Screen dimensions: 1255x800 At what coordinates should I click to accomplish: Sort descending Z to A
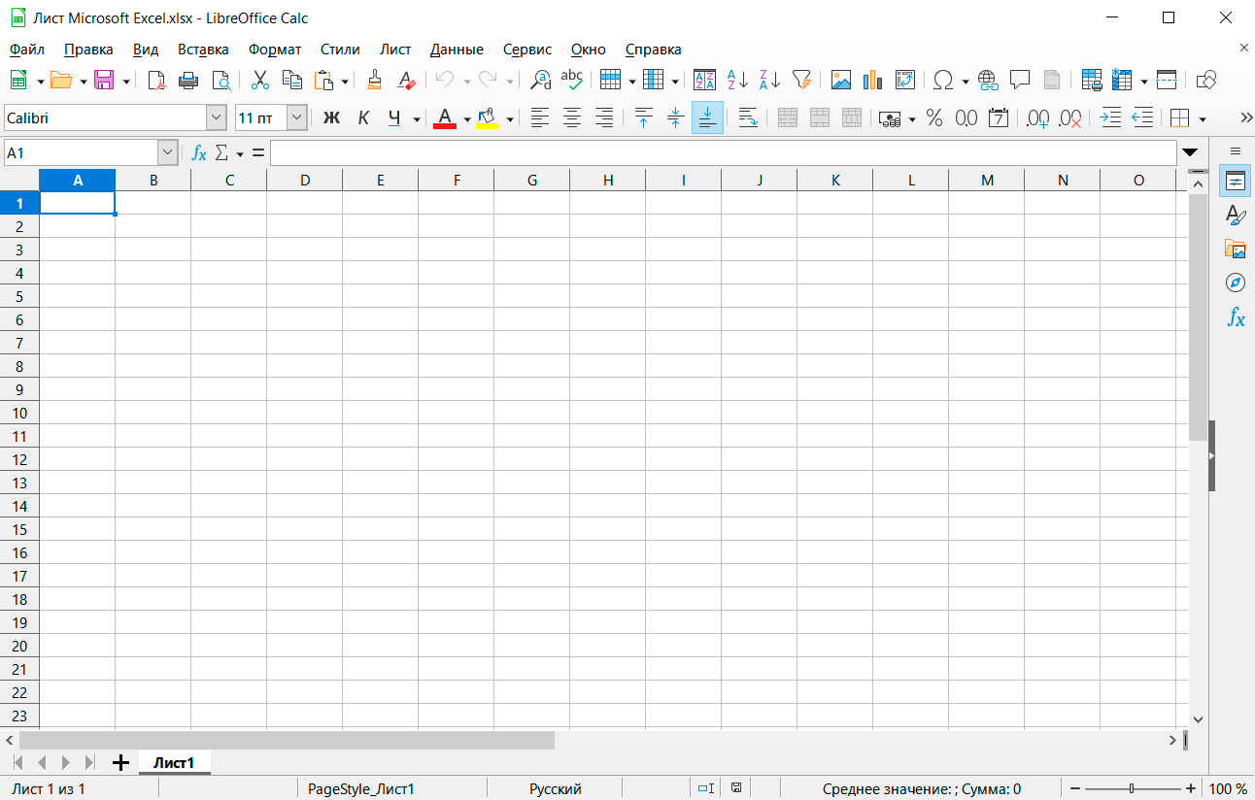pos(769,81)
